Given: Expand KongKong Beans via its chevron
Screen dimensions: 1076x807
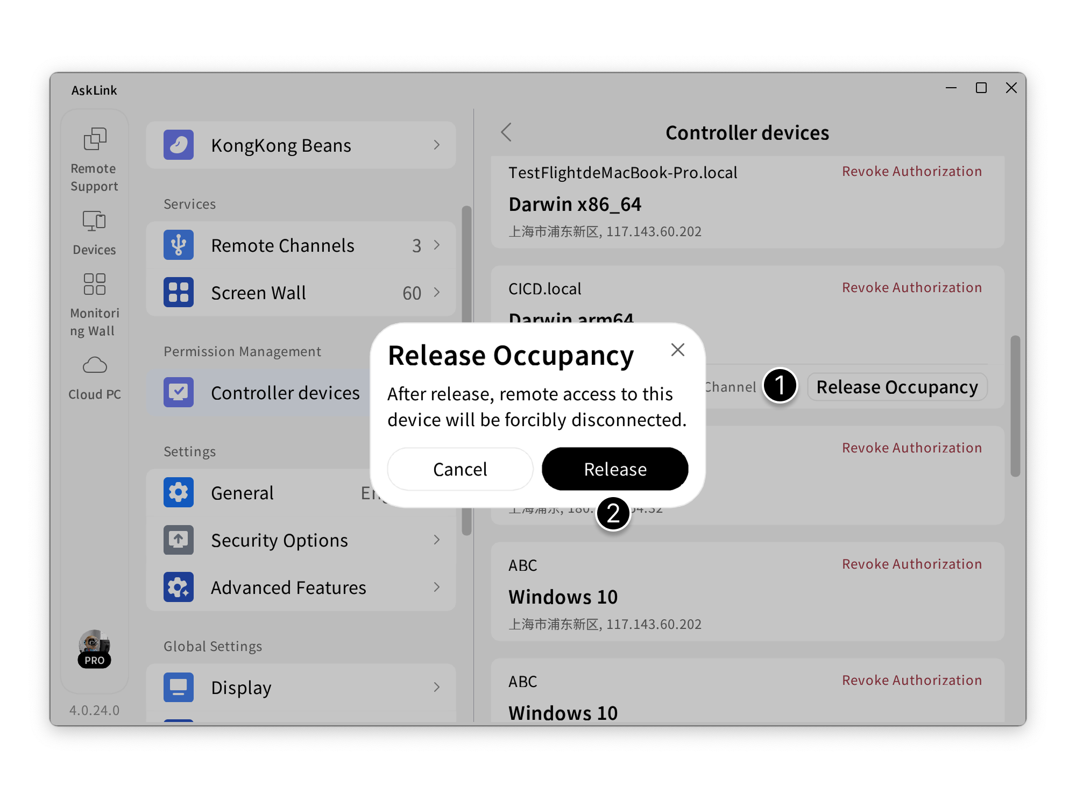Looking at the screenshot, I should pos(437,145).
